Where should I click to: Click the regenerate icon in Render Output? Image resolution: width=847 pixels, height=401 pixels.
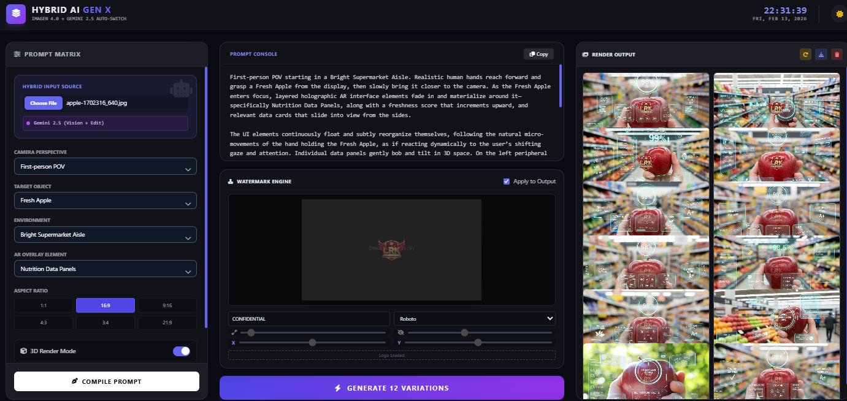click(805, 54)
